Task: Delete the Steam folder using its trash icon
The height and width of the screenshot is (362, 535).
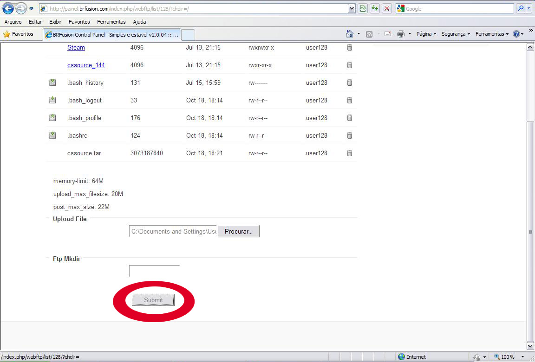Action: (350, 47)
